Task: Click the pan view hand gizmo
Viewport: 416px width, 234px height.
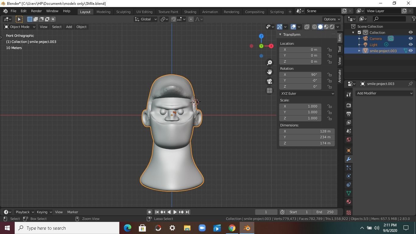Action: click(x=270, y=72)
